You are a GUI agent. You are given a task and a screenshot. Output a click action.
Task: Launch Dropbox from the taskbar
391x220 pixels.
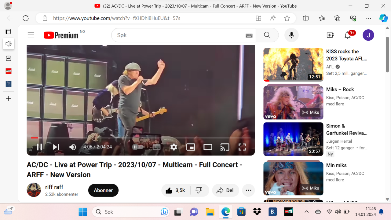257,211
